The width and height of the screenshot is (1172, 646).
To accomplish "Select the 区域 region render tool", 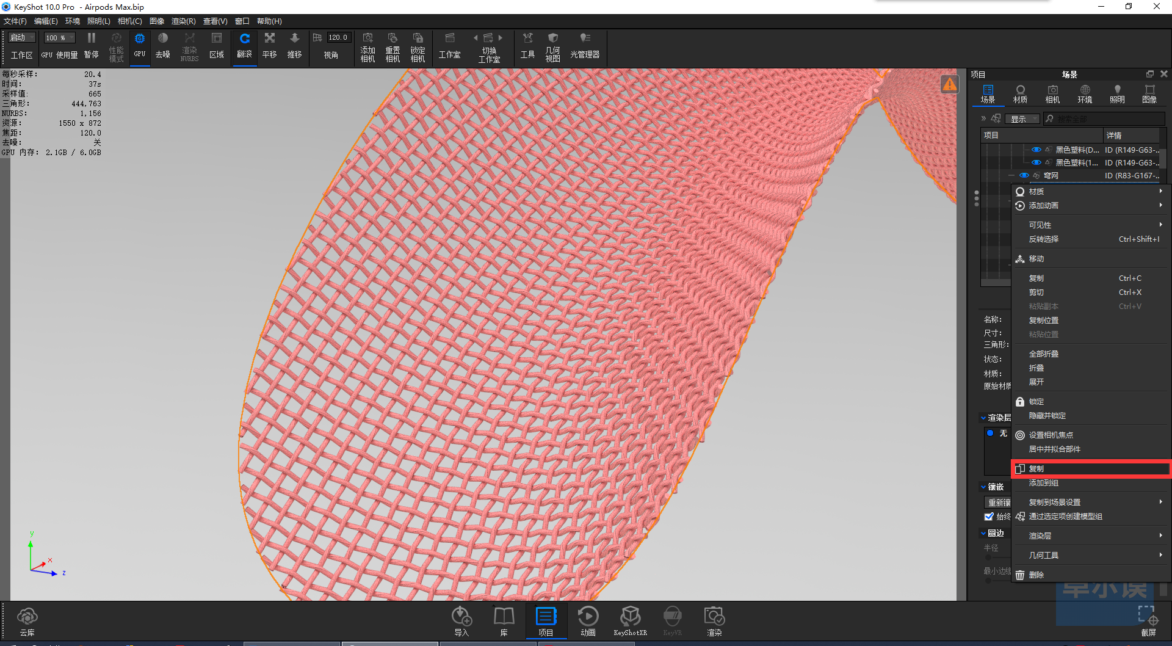I will point(217,46).
